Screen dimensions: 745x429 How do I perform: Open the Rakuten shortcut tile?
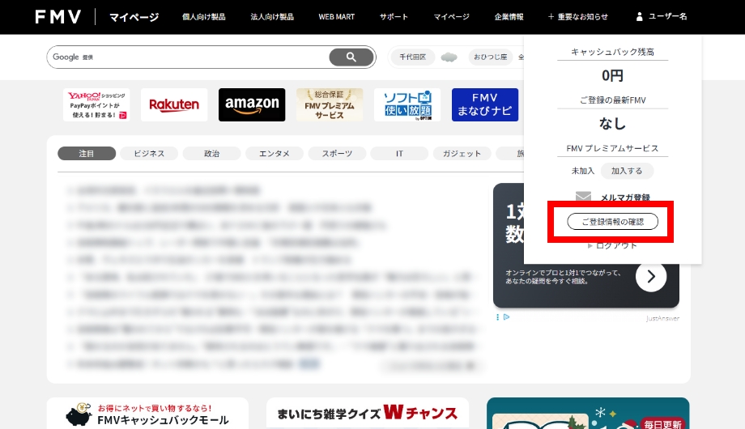click(x=174, y=105)
